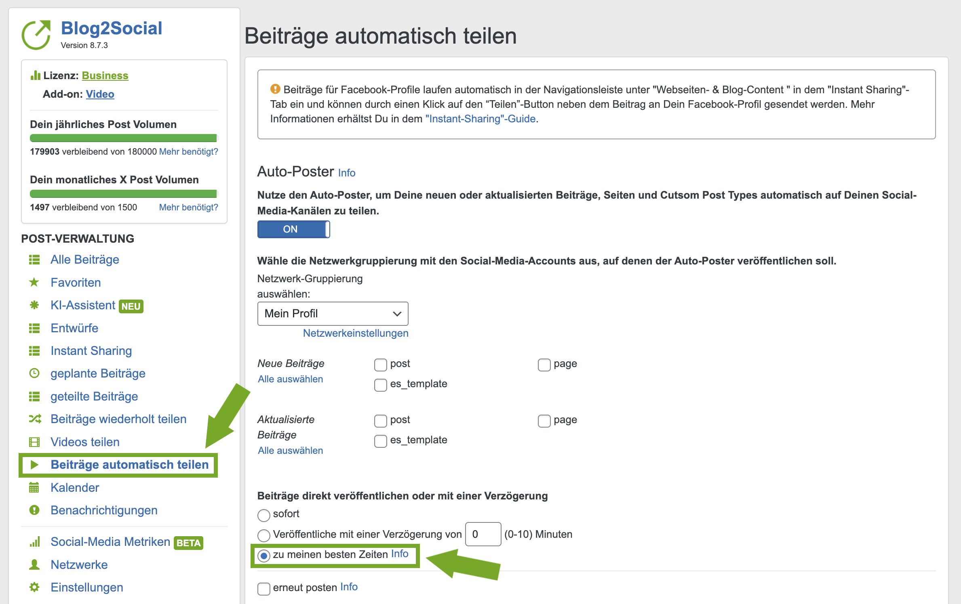Turn off the Auto-Poster ON switch
This screenshot has height=604, width=961.
(293, 229)
